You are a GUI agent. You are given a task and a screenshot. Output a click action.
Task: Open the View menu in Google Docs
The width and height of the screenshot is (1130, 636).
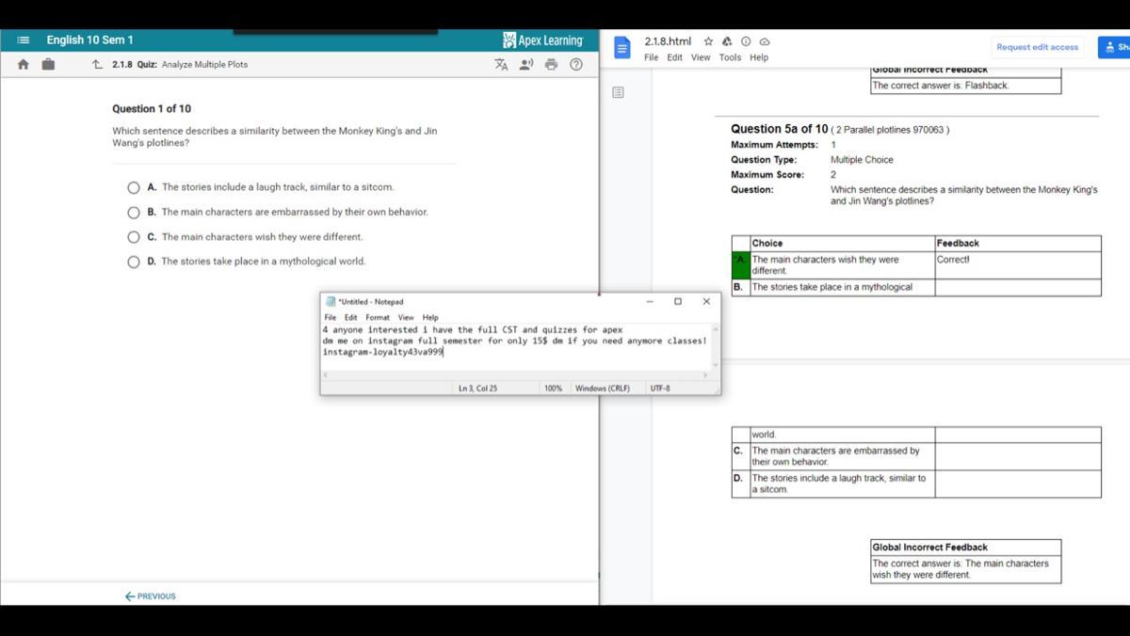(x=701, y=57)
